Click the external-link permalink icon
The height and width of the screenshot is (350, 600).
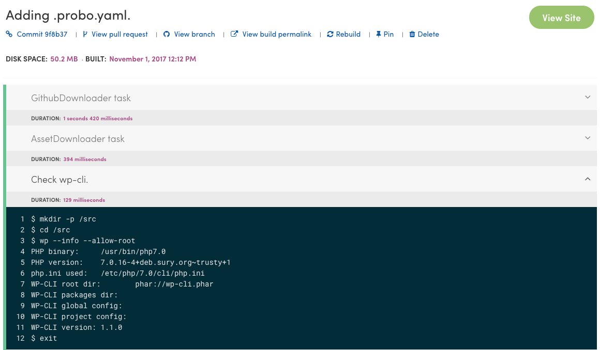(x=233, y=34)
